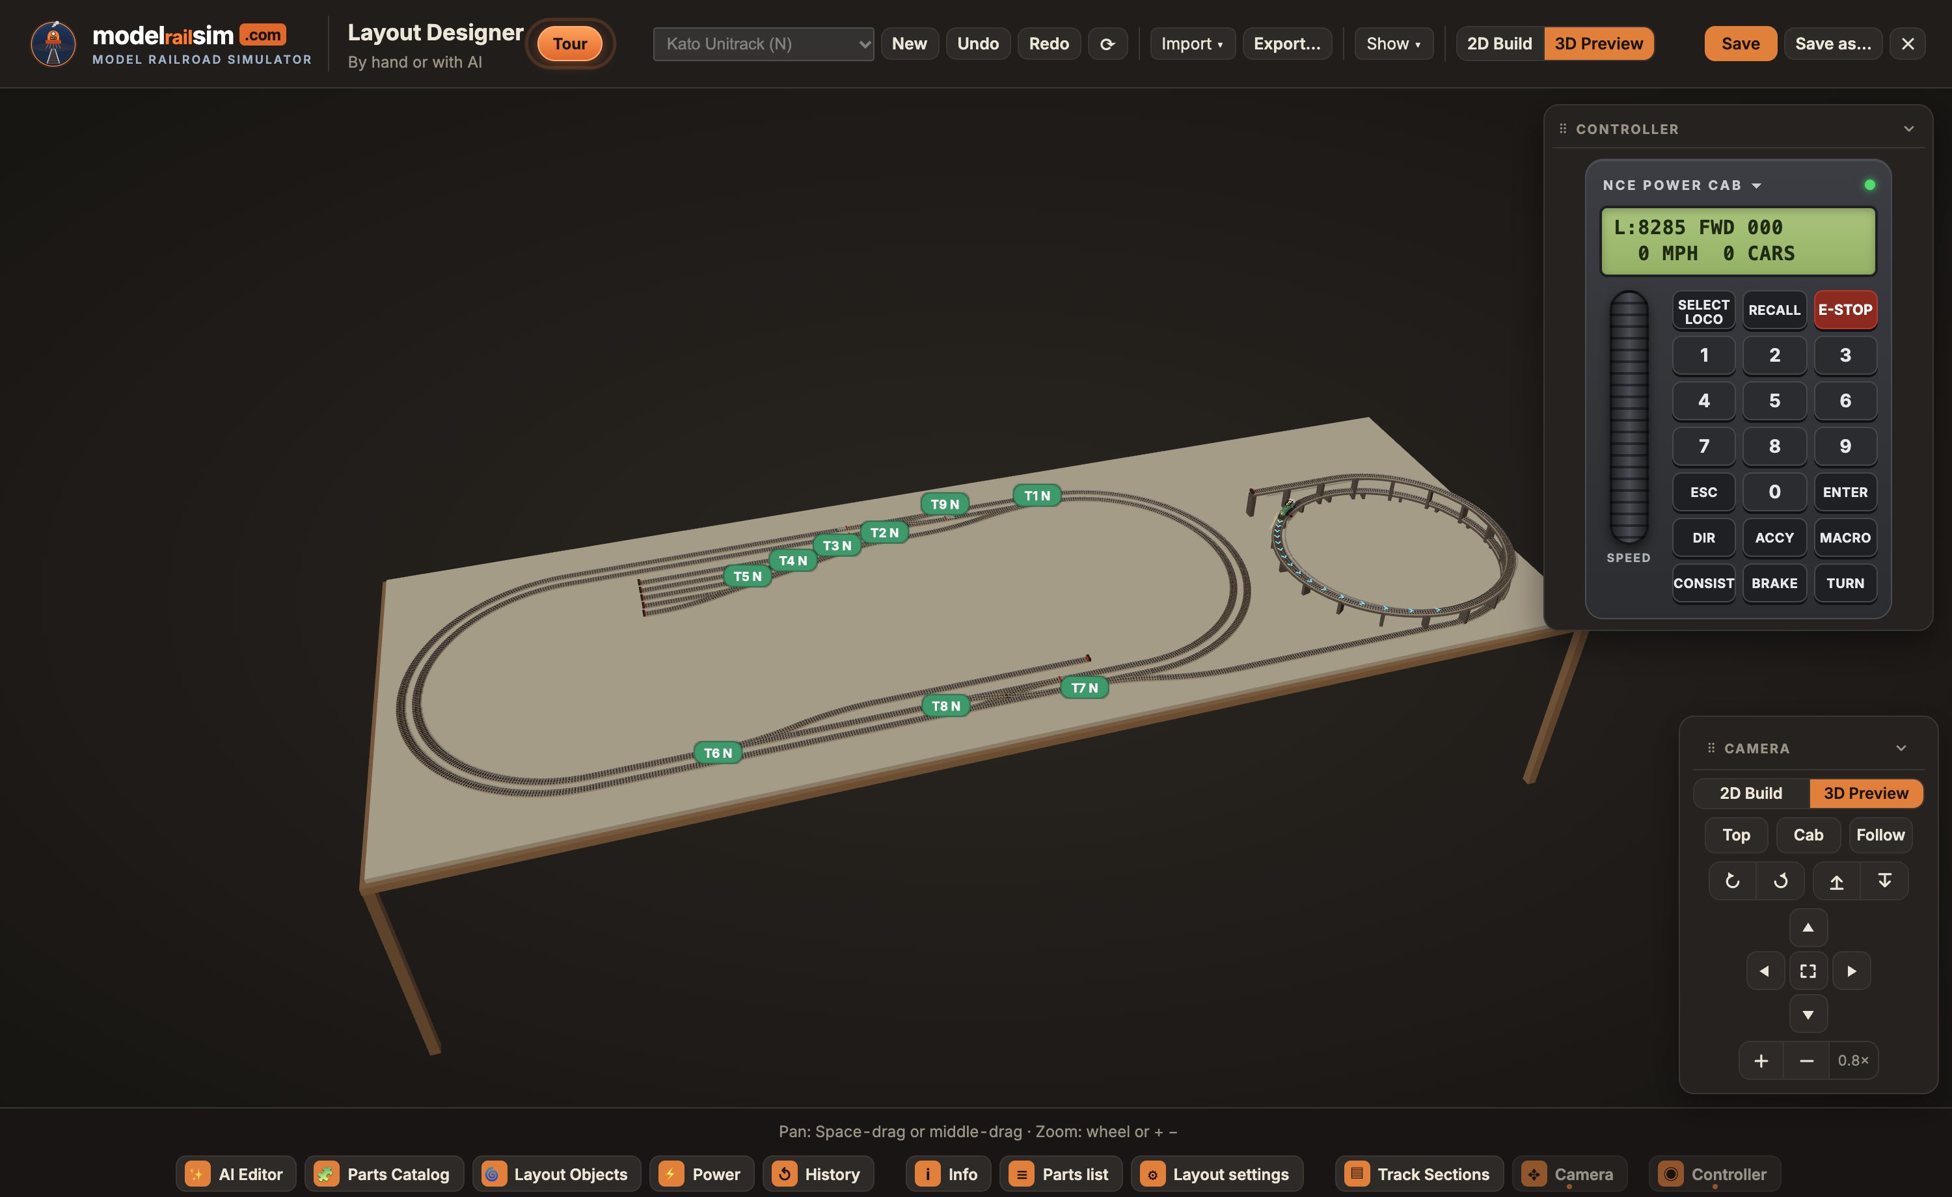The width and height of the screenshot is (1952, 1197).
Task: Toggle turnout T1 N label
Action: tap(1037, 496)
